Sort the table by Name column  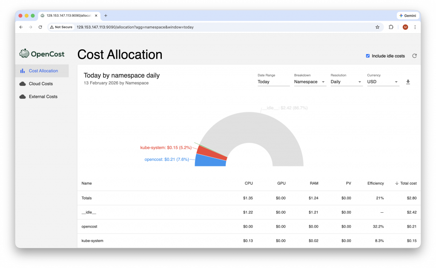[86, 183]
